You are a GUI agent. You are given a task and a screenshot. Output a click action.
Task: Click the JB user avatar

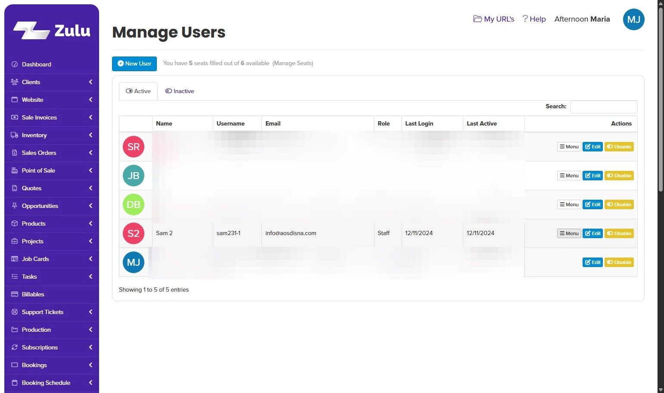[134, 176]
